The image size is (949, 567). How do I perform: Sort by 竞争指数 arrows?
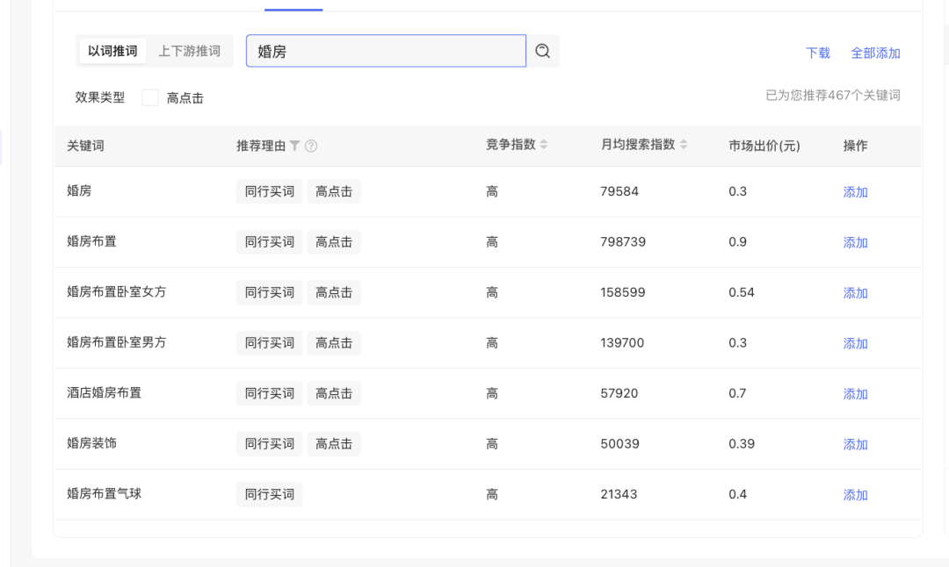[x=544, y=145]
